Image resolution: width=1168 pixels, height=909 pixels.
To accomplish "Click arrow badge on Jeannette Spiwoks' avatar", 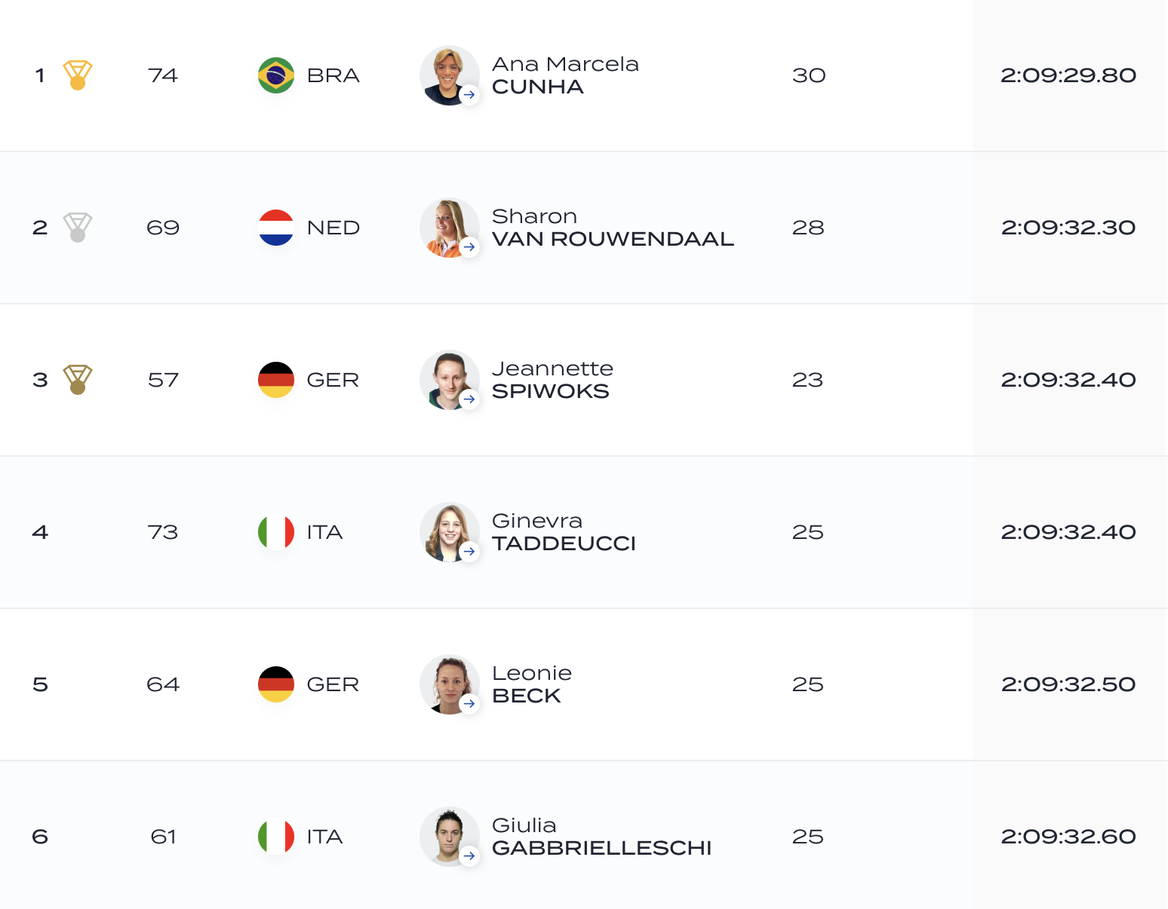I will pyautogui.click(x=469, y=399).
